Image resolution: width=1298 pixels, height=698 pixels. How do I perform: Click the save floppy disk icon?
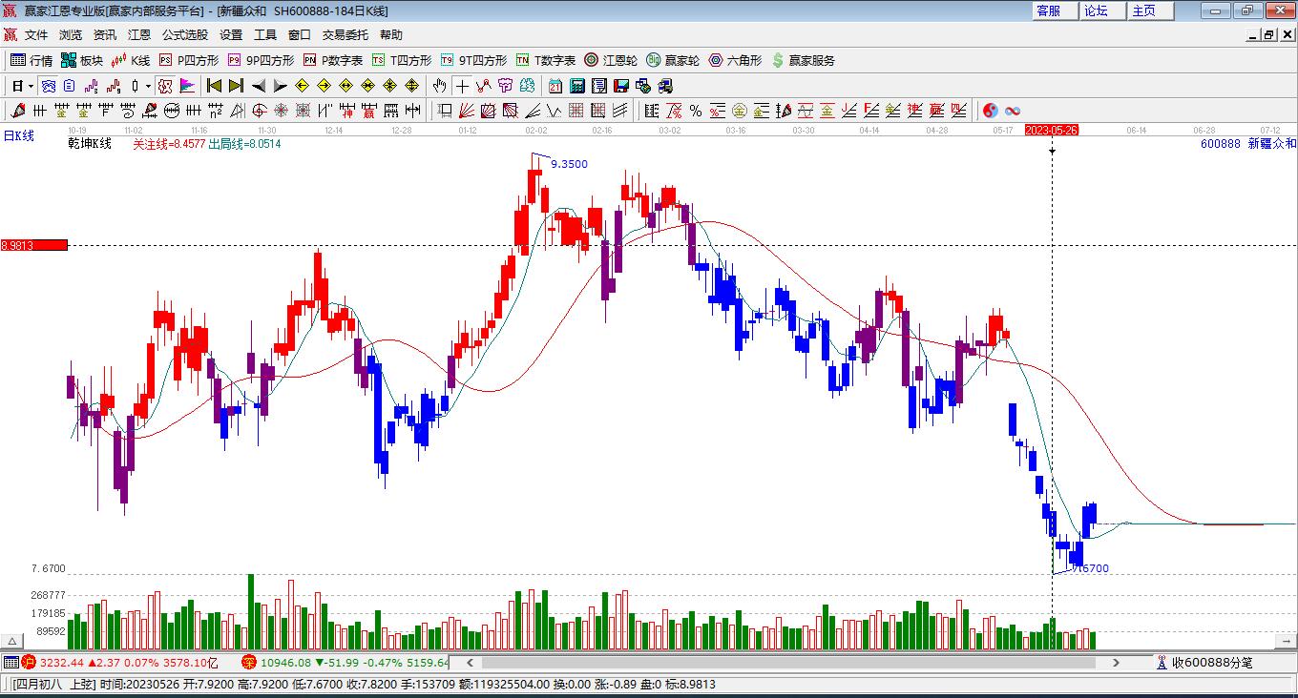tap(621, 86)
